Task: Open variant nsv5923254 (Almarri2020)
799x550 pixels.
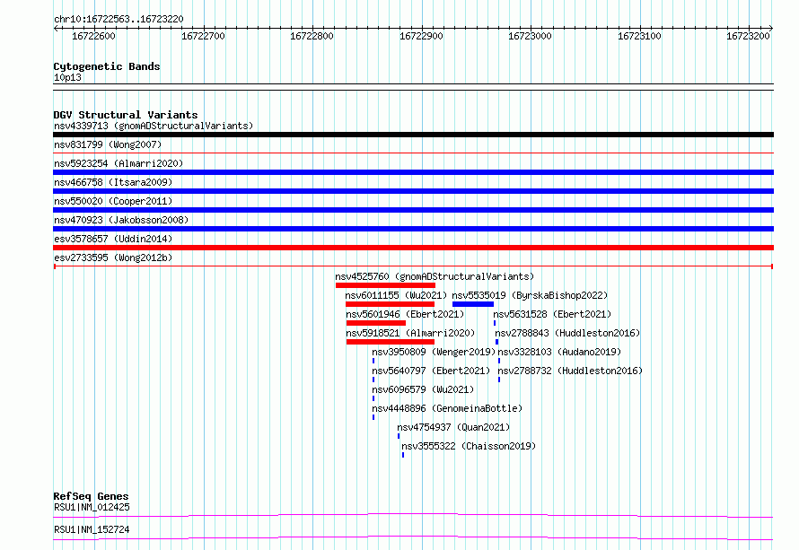Action: coord(119,163)
